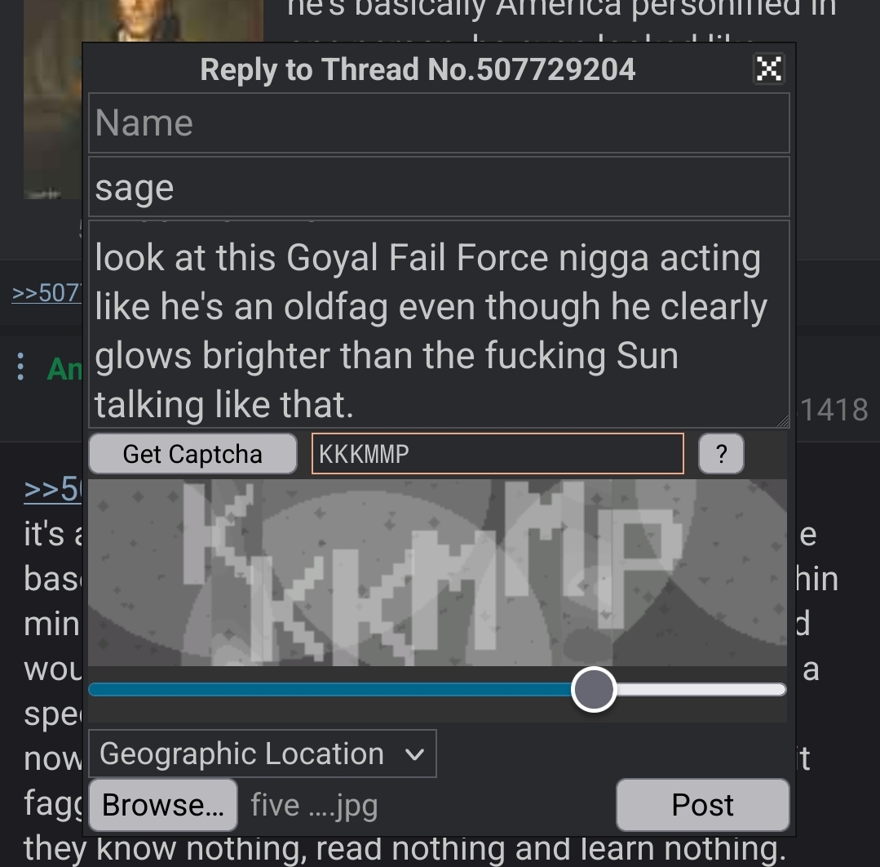This screenshot has height=867, width=880.
Task: Open the >>507 quote link above the post
Action: 46,293
